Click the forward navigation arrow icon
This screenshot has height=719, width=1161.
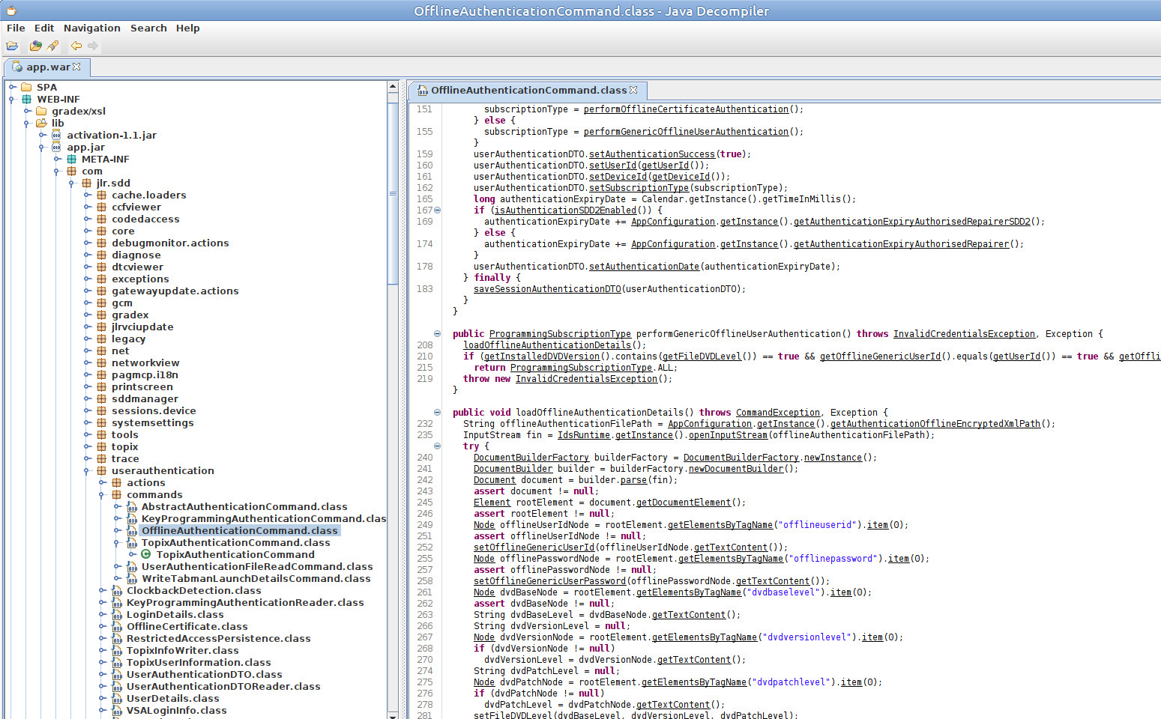(93, 46)
